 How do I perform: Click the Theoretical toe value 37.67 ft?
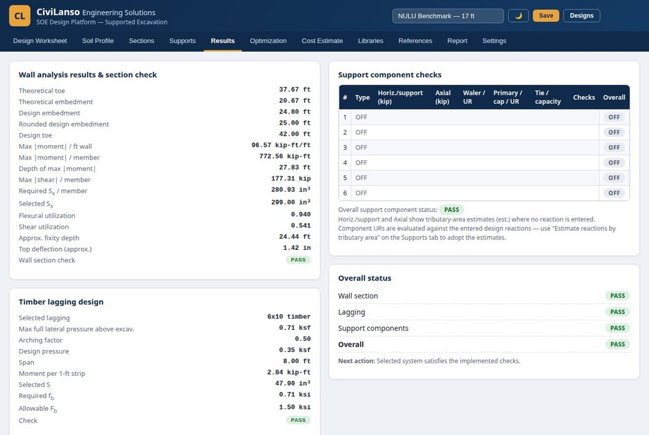(x=295, y=89)
